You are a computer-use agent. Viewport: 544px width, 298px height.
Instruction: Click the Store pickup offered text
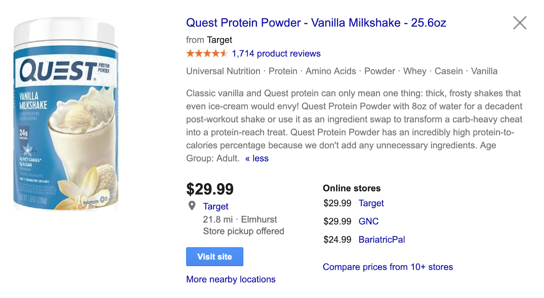[x=243, y=231]
